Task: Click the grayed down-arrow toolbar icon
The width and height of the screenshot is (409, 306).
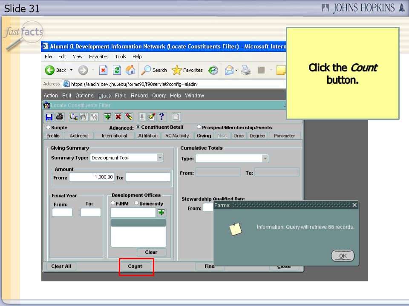Action: [142, 117]
